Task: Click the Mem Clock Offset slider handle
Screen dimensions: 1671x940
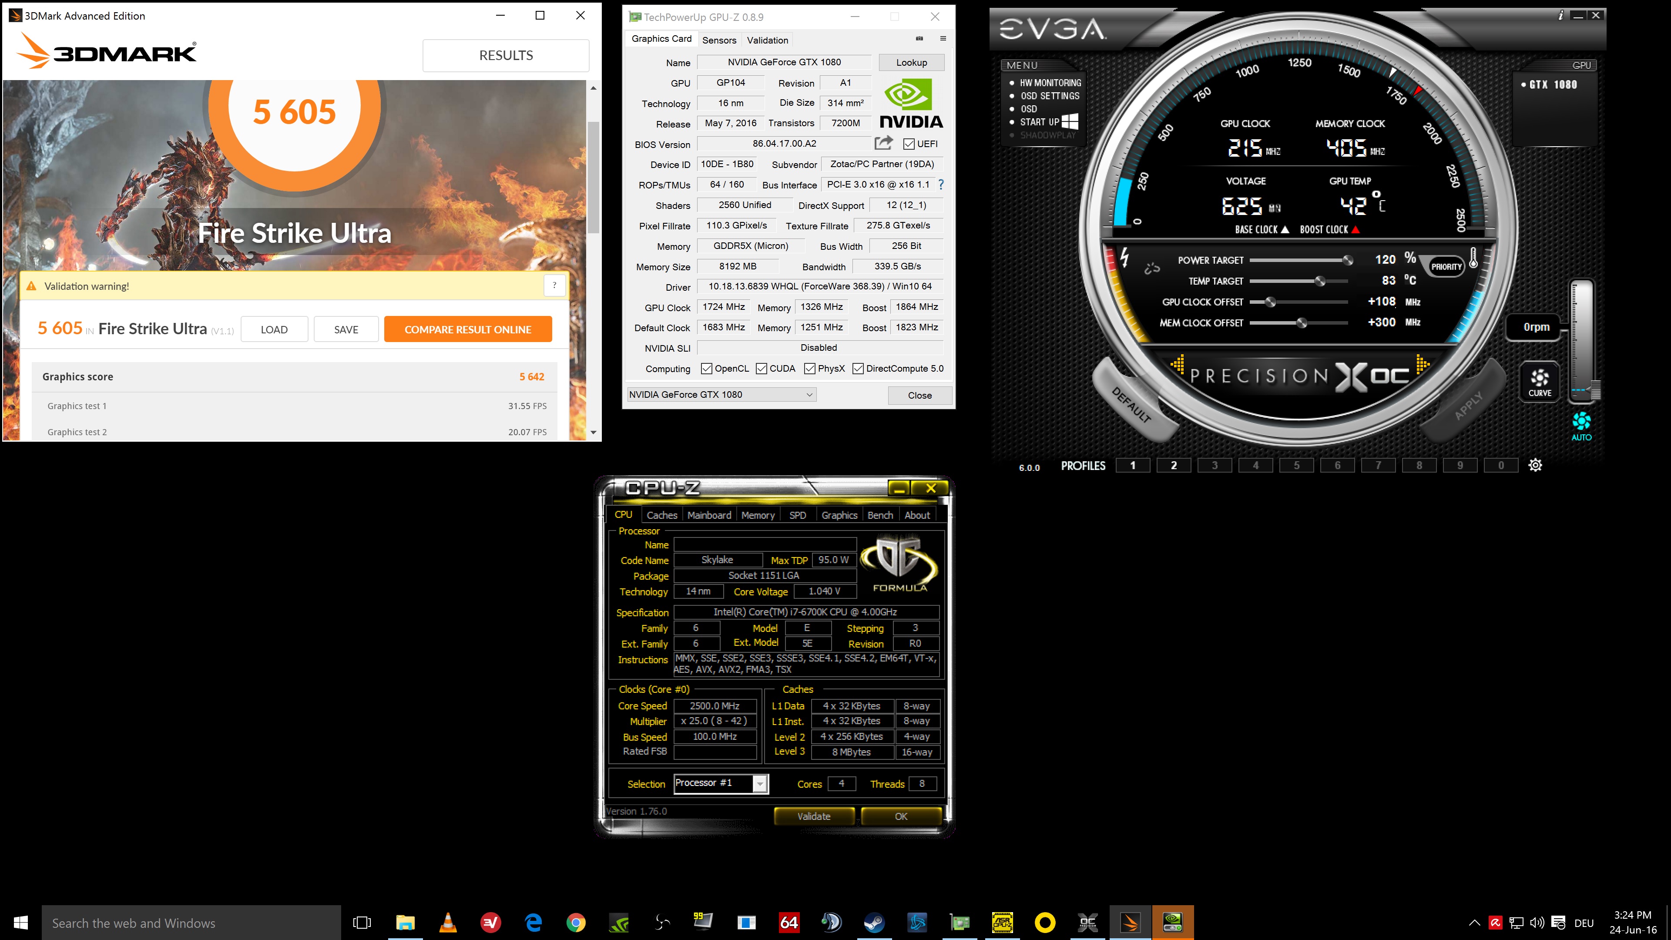Action: (x=1301, y=322)
